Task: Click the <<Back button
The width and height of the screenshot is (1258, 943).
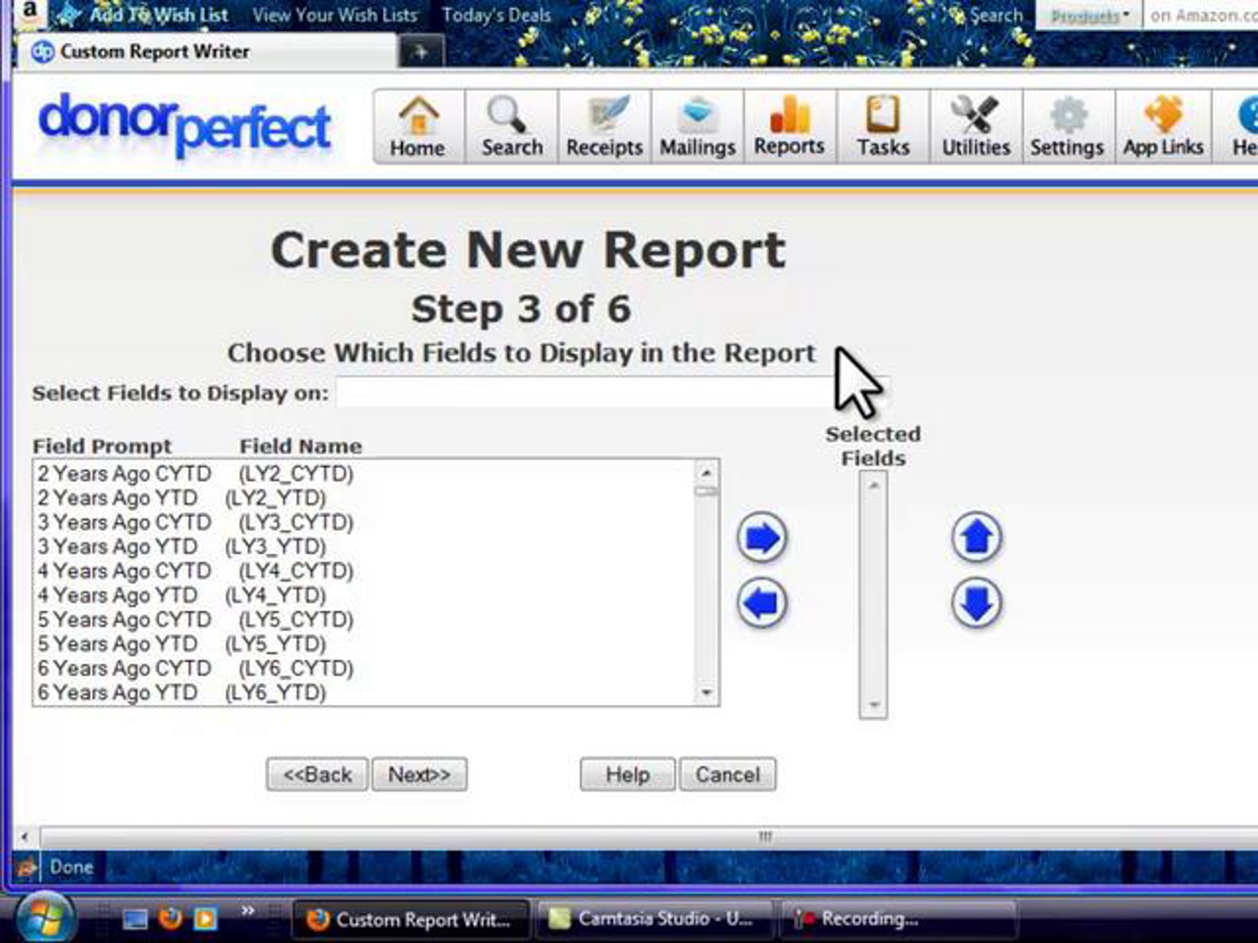Action: (317, 774)
